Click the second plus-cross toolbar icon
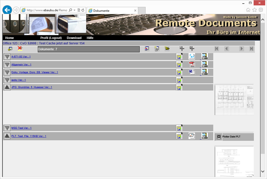This screenshot has height=179, width=267. pos(192,48)
